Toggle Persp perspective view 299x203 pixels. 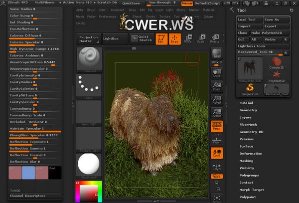(216, 126)
